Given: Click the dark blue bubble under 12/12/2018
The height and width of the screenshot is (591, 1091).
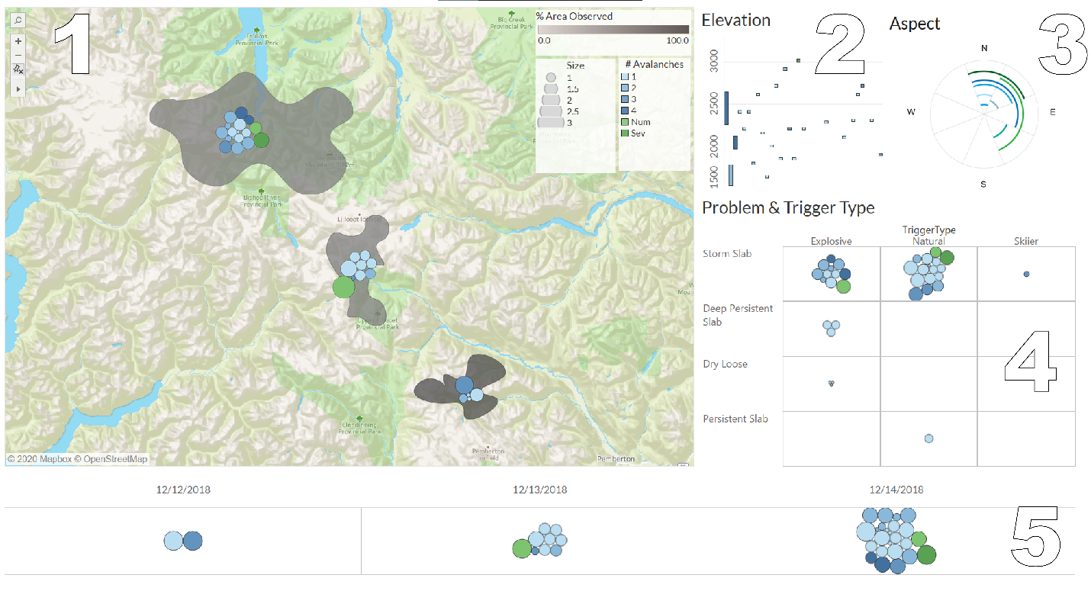Looking at the screenshot, I should point(192,541).
